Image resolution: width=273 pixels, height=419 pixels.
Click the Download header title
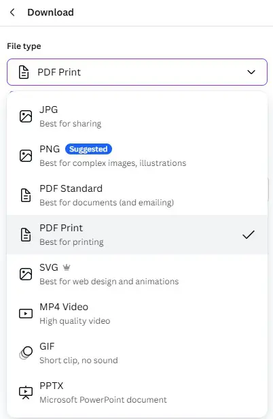(x=51, y=12)
